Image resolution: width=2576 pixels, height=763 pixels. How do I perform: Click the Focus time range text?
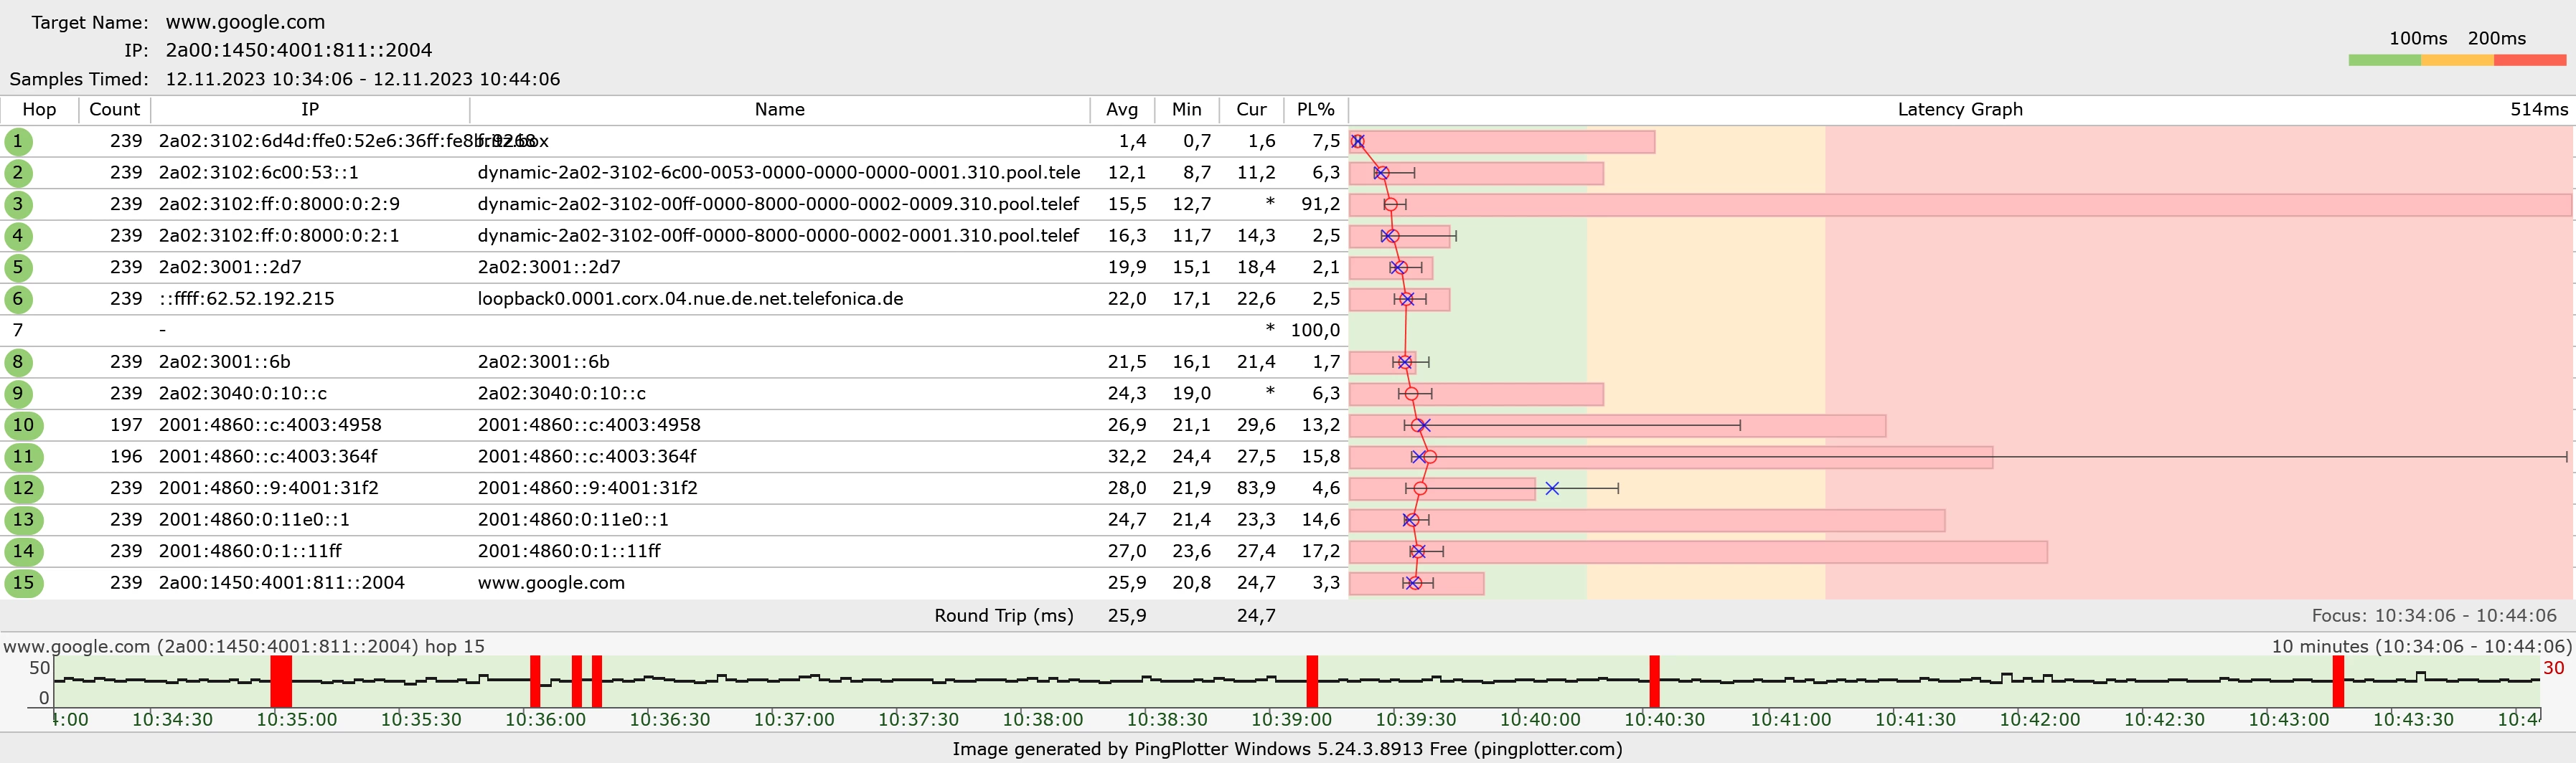(x=2434, y=616)
